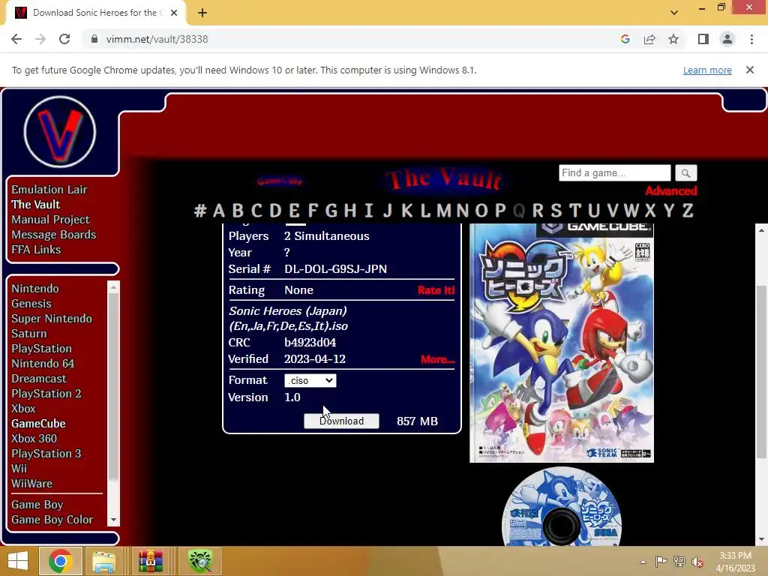This screenshot has width=768, height=576.
Task: Click the More... link
Action: [x=438, y=359]
